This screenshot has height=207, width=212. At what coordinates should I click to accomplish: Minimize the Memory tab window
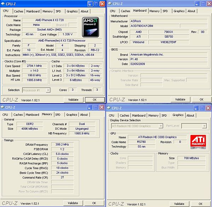click(90, 107)
